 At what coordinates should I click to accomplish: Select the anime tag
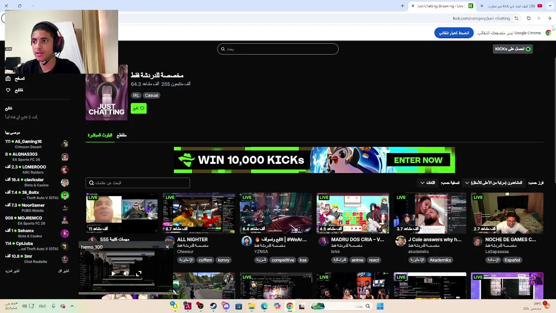[357, 260]
